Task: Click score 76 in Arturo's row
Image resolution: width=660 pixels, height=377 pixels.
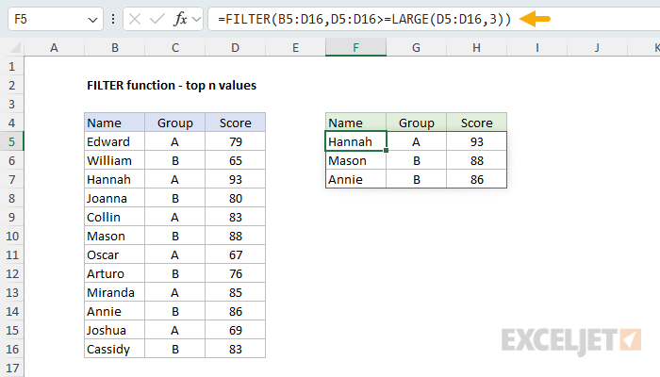Action: [x=236, y=273]
